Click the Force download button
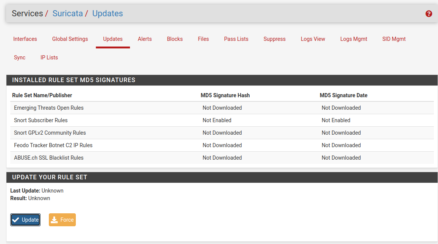Viewport: 438px width, 244px height. click(x=62, y=220)
